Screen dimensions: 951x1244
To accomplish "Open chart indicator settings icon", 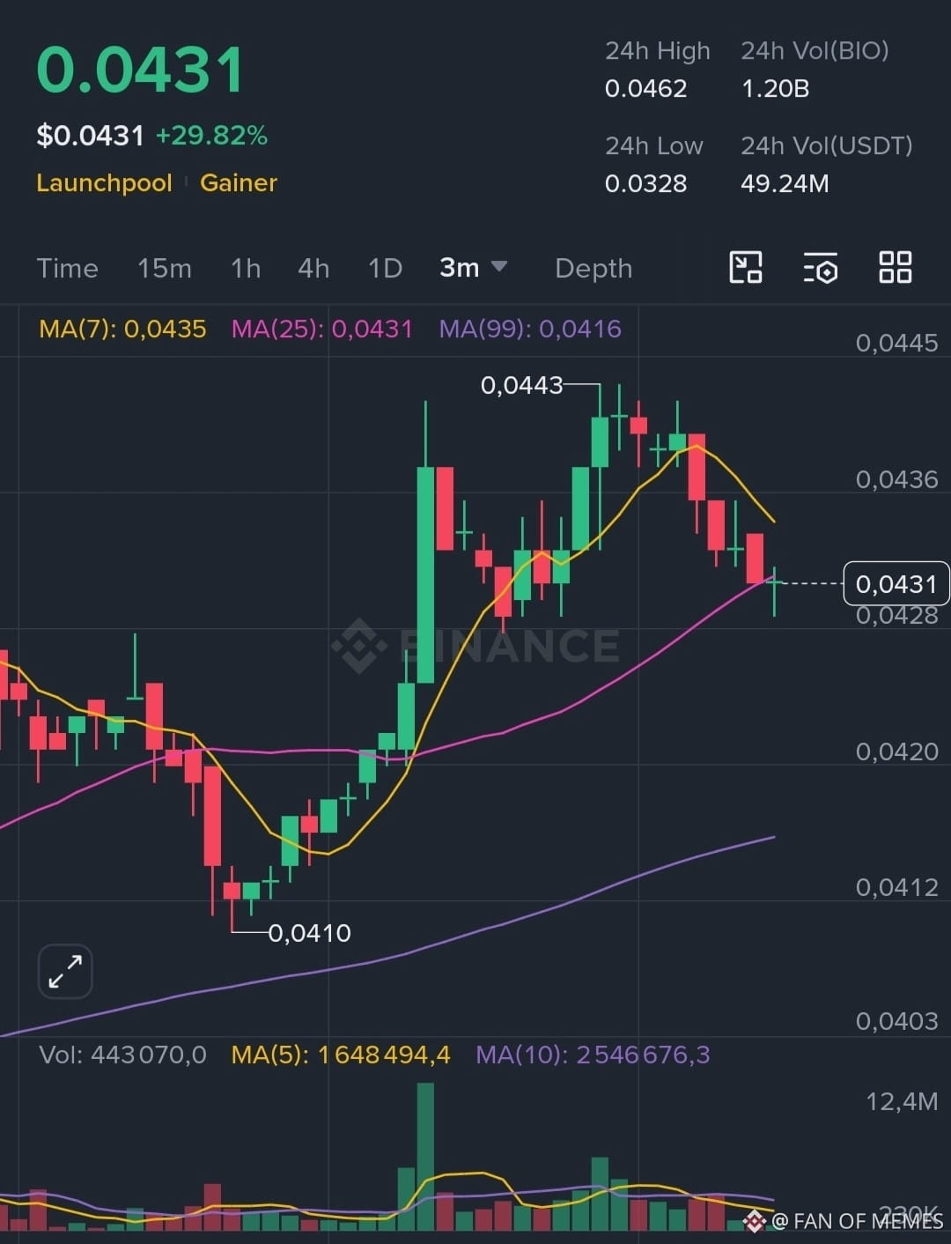I will click(x=821, y=267).
